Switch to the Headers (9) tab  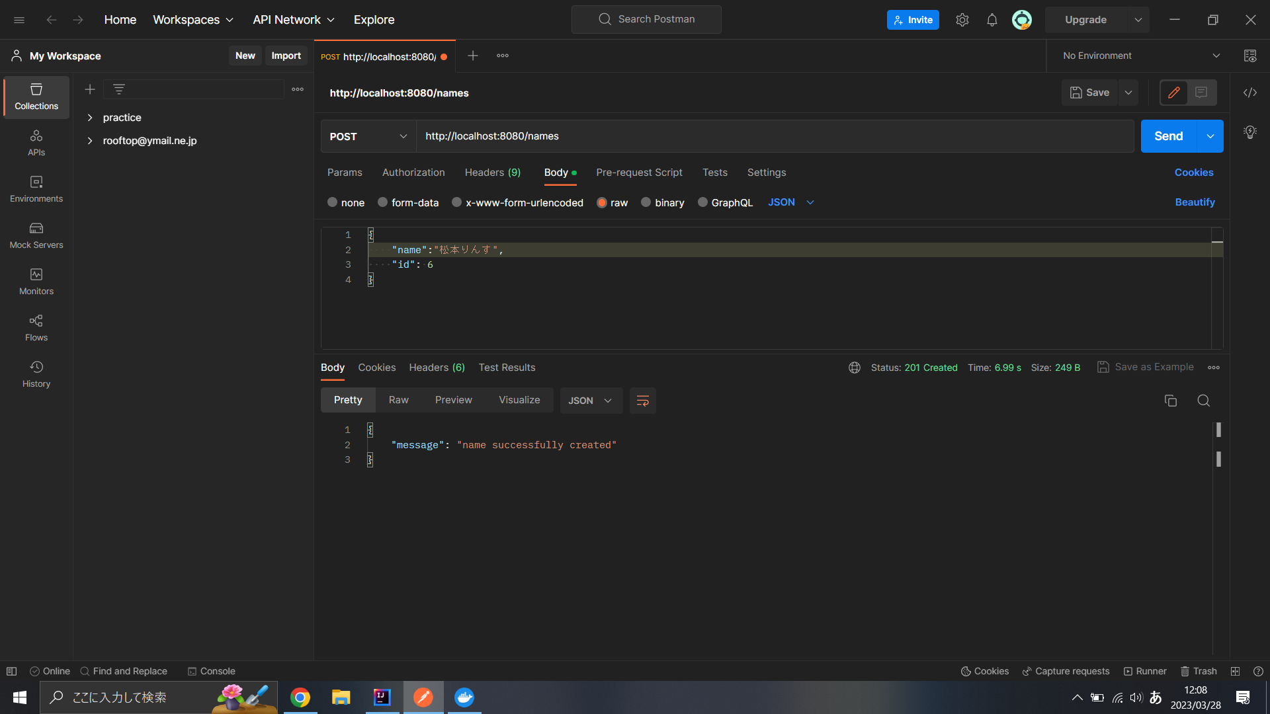click(x=493, y=173)
